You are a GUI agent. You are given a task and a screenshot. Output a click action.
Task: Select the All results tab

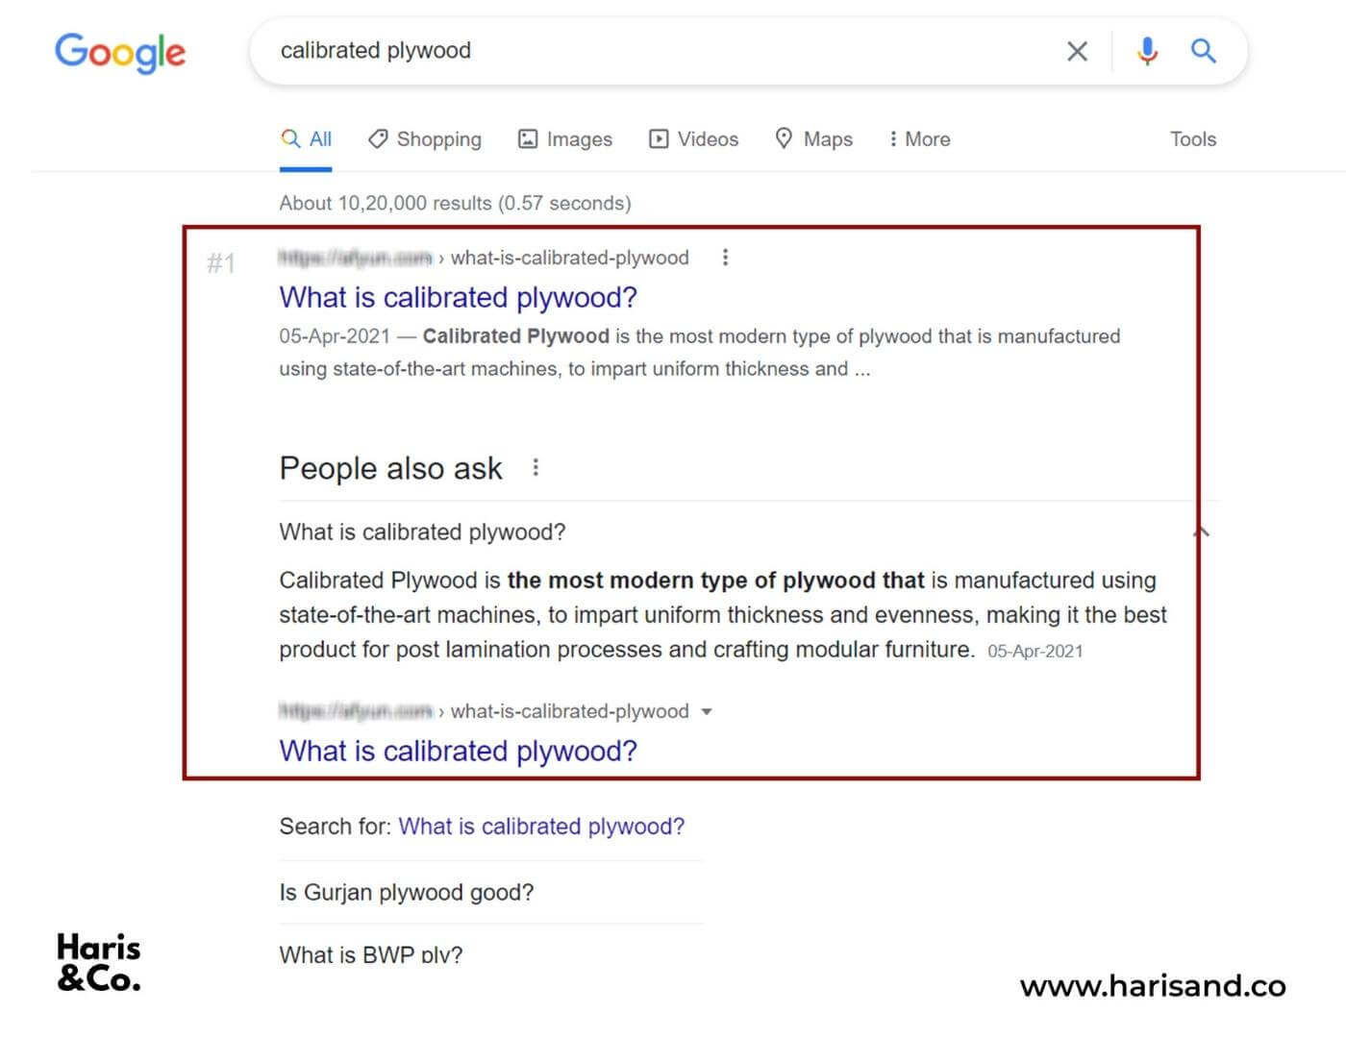(306, 139)
